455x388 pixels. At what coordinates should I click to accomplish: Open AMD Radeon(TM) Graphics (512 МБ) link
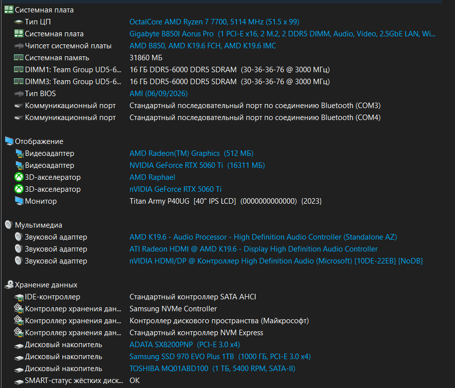(191, 153)
